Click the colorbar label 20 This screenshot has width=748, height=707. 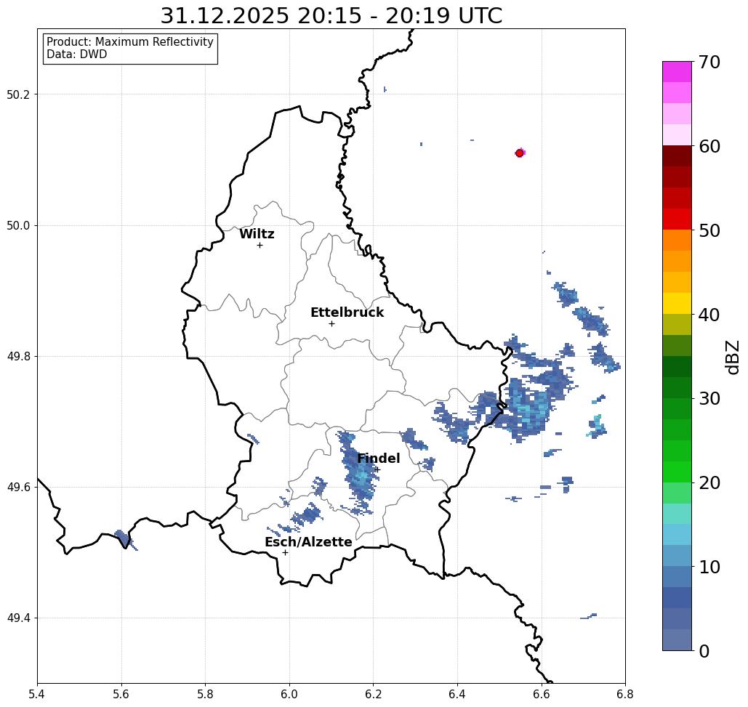(709, 483)
